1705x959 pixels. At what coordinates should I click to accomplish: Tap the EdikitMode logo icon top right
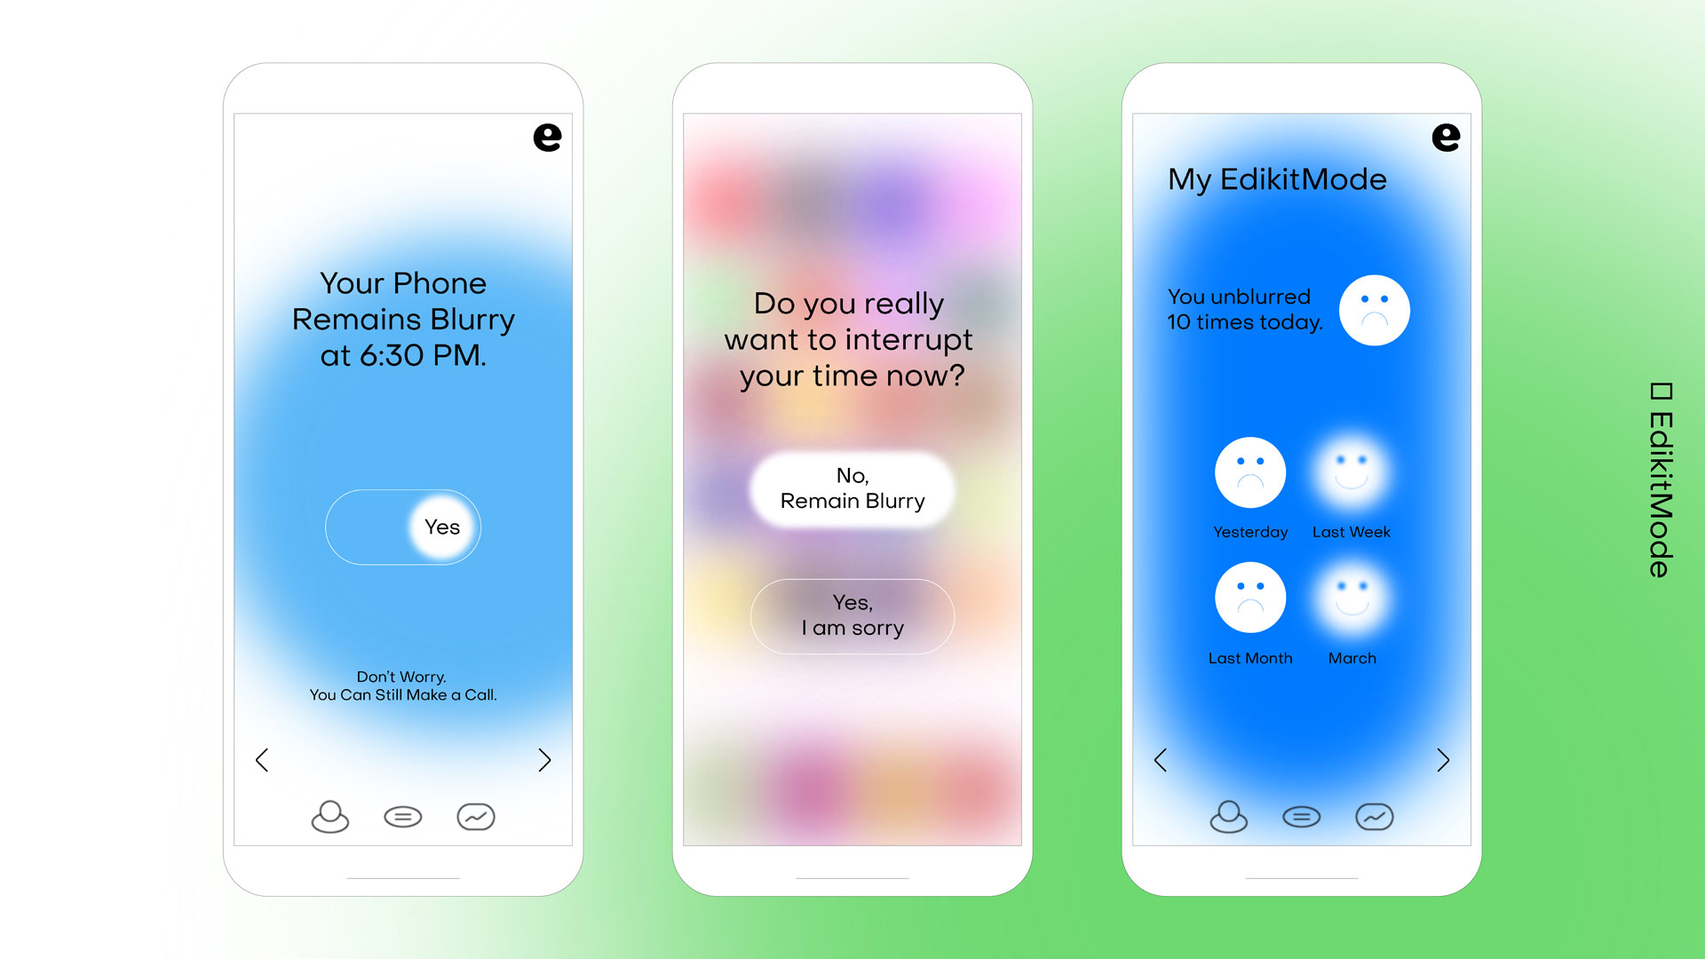coord(1445,139)
